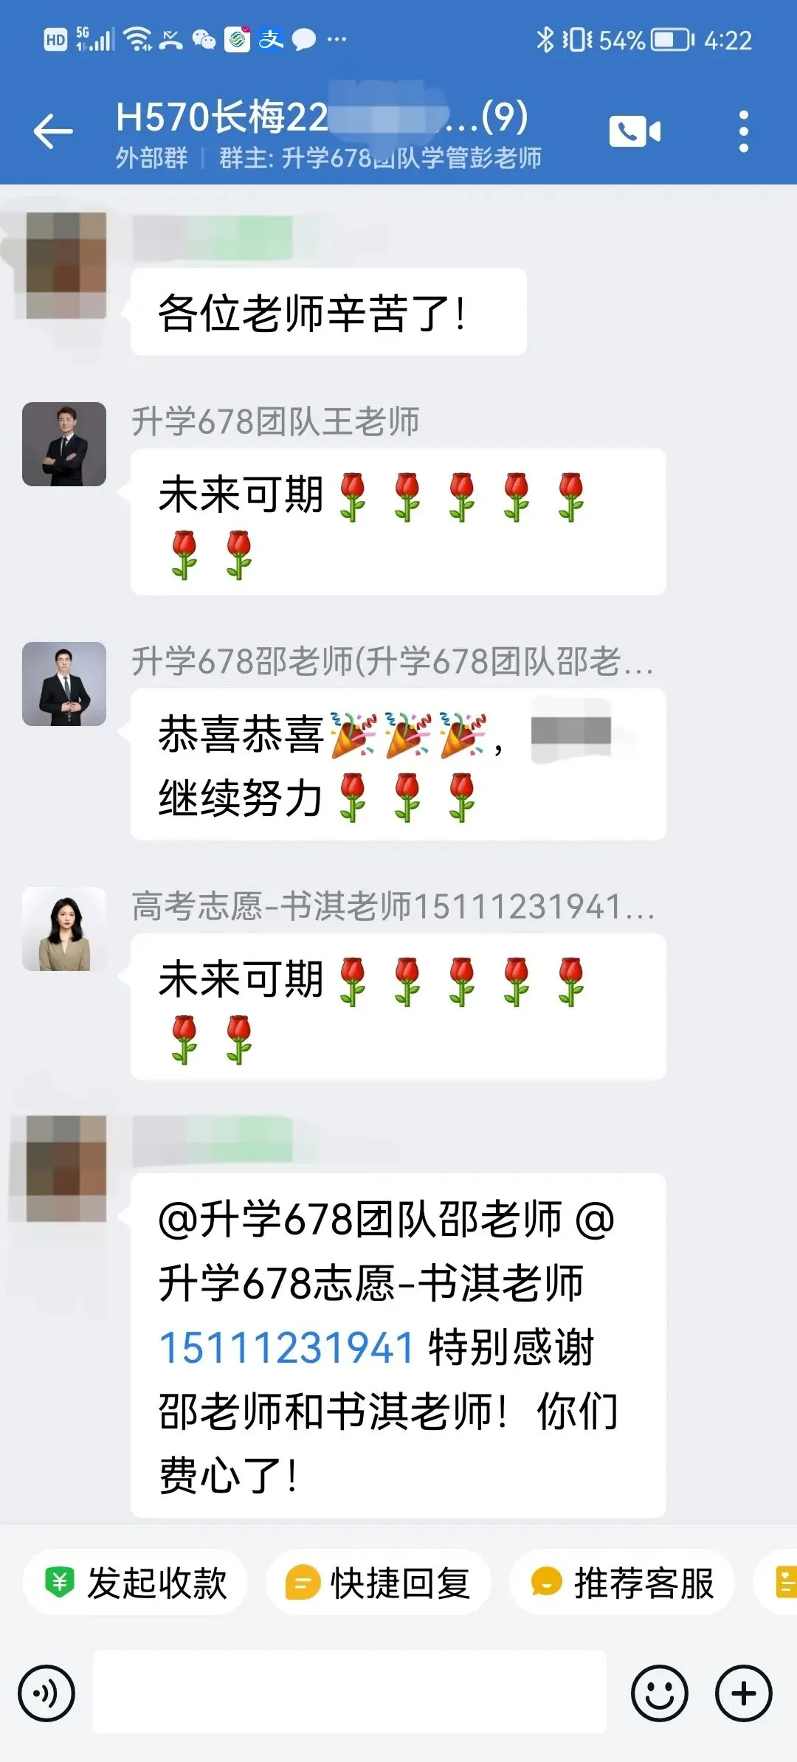Screen dimensions: 797x1762
Task: Tap the partially visible yellow shortcut chip
Action: pyautogui.click(x=776, y=1583)
